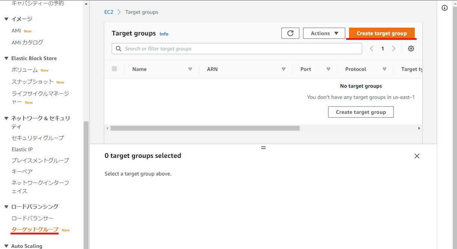This screenshot has width=457, height=249.
Task: Open ネットワークインターフェイス in sidebar
Action: point(40,187)
